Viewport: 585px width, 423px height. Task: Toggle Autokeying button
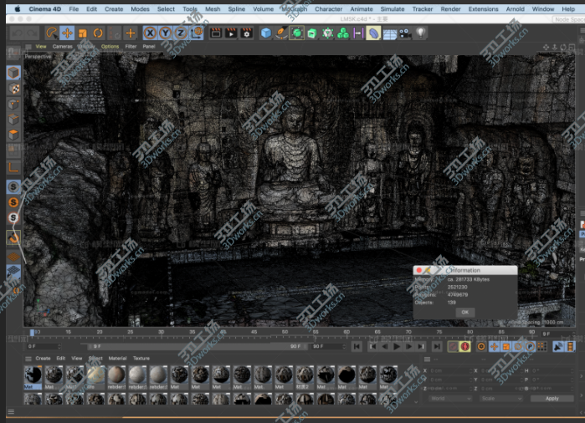tap(464, 347)
